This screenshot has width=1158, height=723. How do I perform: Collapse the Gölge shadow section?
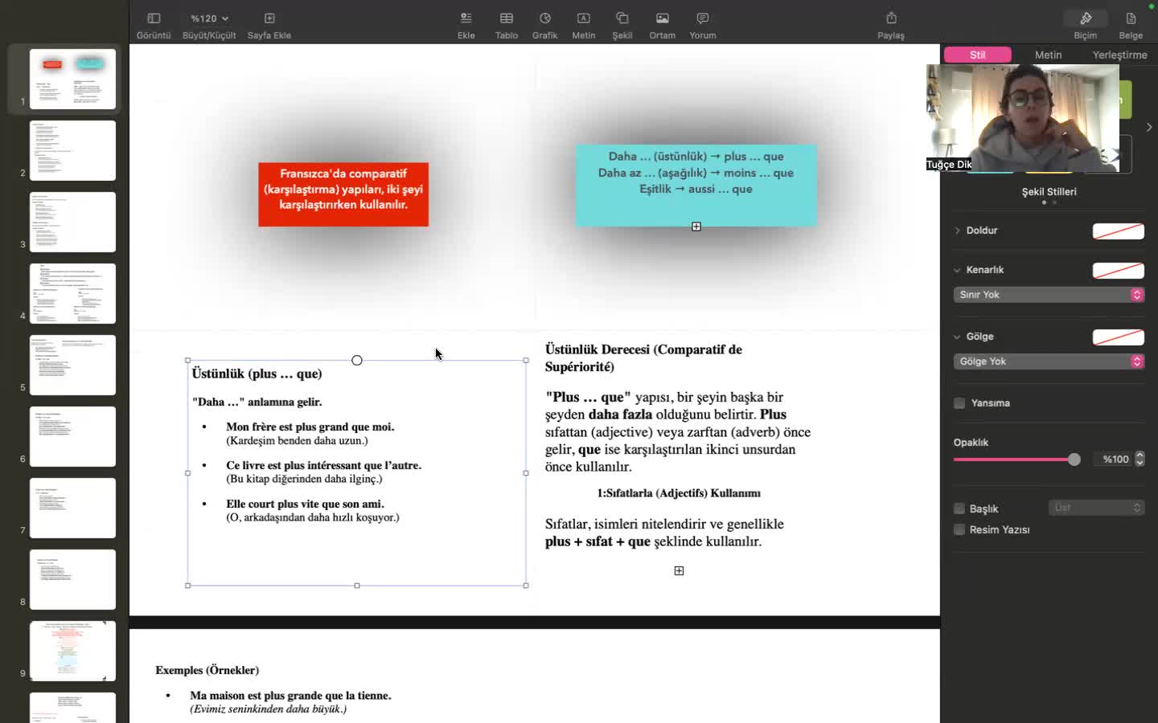(x=957, y=337)
